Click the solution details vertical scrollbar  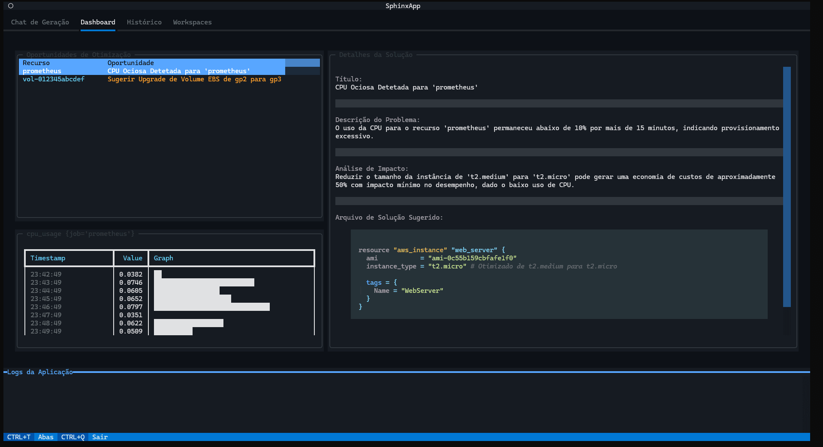(787, 187)
